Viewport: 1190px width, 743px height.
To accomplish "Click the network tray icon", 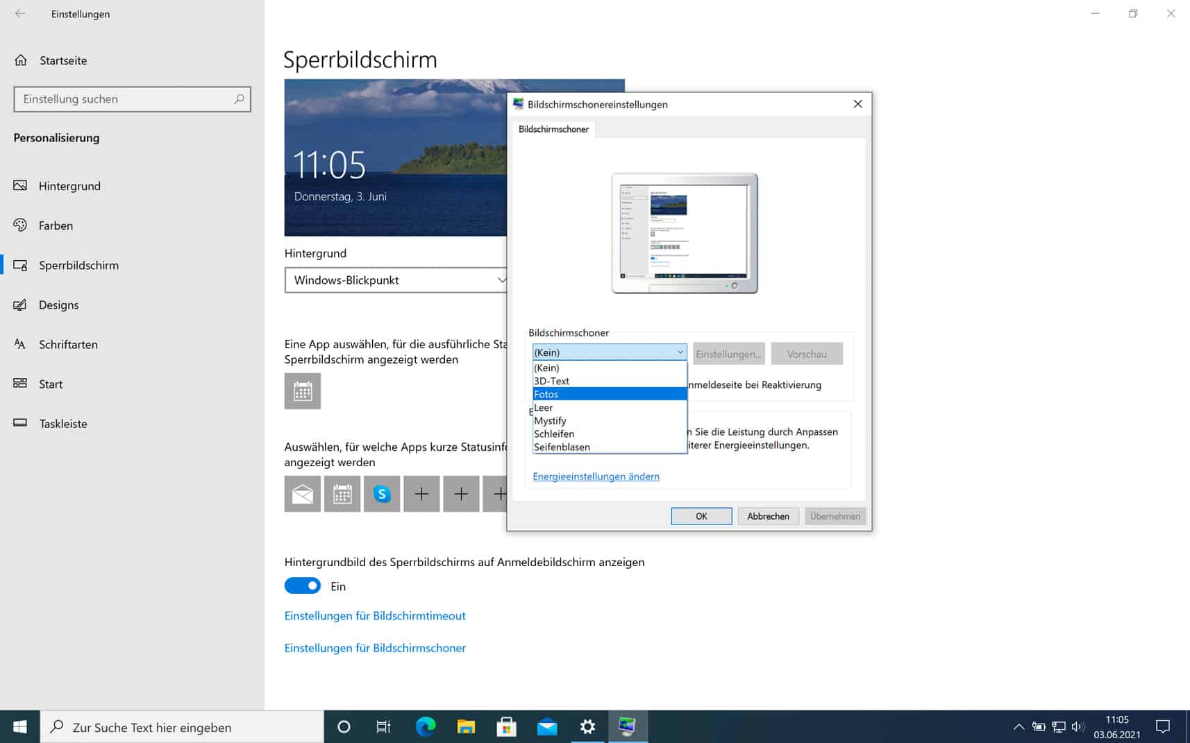I will [1058, 726].
